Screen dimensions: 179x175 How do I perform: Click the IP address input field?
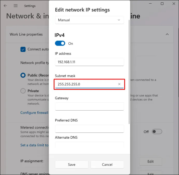click(89, 62)
